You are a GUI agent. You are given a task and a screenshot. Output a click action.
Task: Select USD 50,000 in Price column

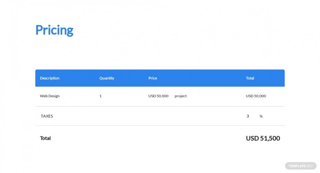click(x=158, y=96)
